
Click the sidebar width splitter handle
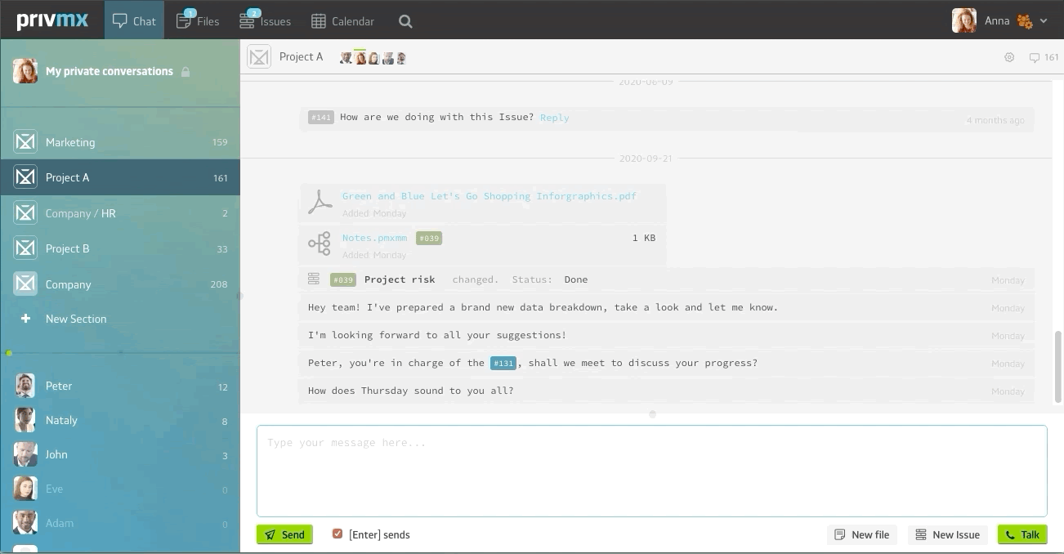tap(239, 296)
